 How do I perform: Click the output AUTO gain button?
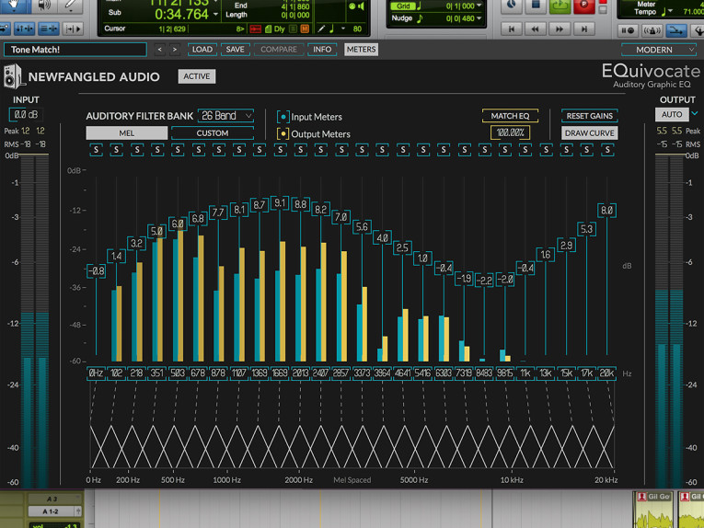(672, 114)
